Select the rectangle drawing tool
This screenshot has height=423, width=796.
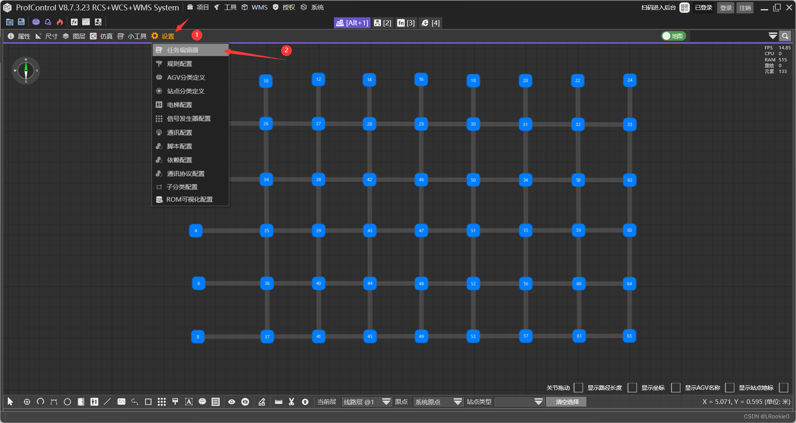tap(148, 401)
